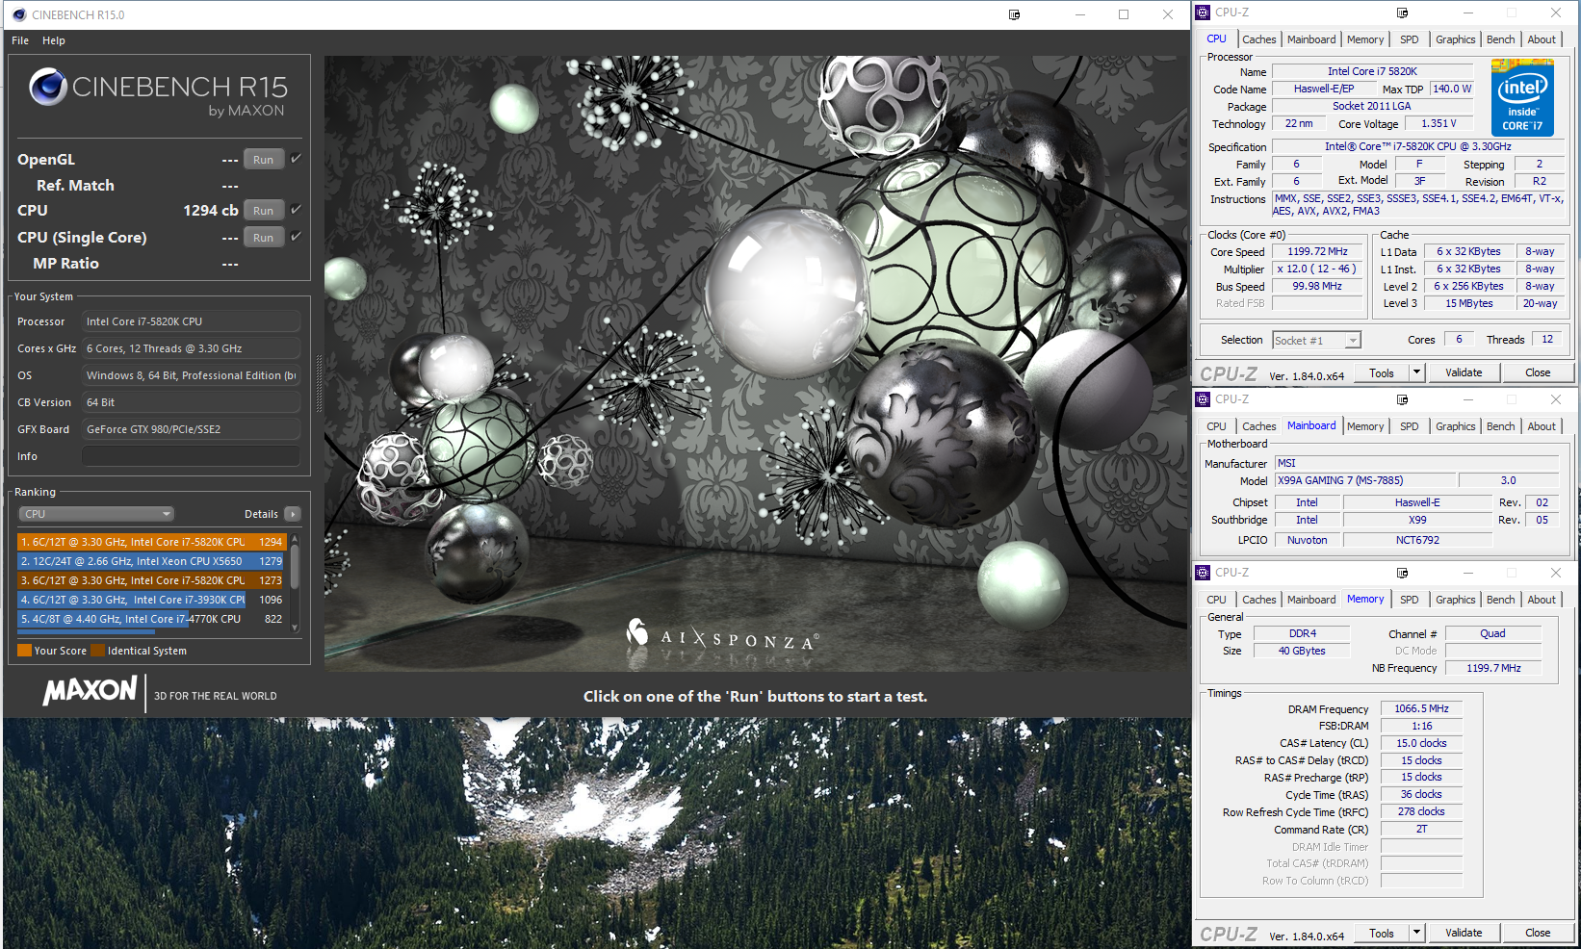Select Memory tab in Mainboard CPU-Z window
Viewport: 1581px width, 949px height.
(1365, 426)
